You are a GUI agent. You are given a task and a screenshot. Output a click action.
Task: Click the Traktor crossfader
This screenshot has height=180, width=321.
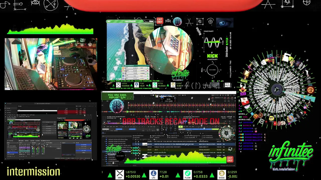[169, 133]
